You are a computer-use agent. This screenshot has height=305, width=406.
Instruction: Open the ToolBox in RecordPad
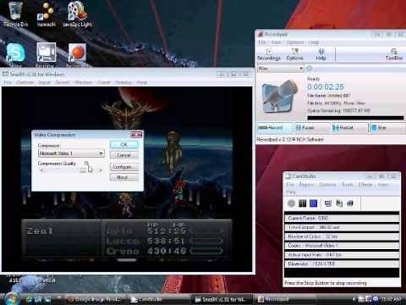pos(394,54)
